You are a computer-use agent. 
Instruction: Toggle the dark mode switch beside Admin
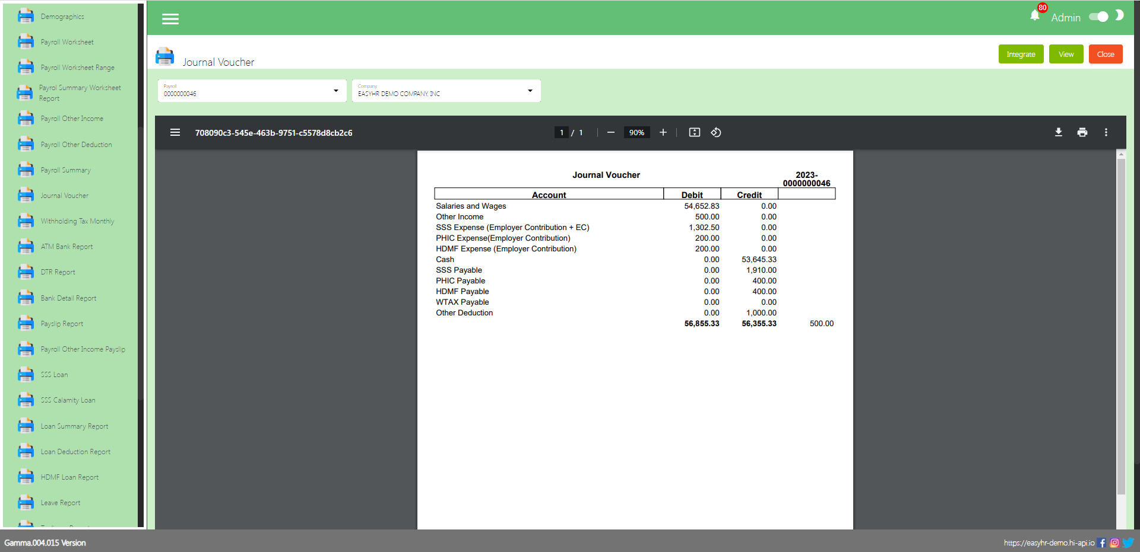click(x=1098, y=17)
